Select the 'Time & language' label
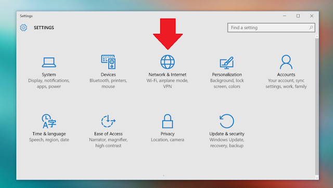The width and height of the screenshot is (333, 188). tap(49, 134)
